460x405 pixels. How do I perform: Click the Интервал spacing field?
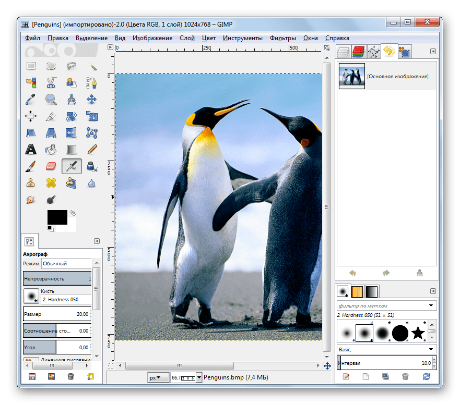387,363
